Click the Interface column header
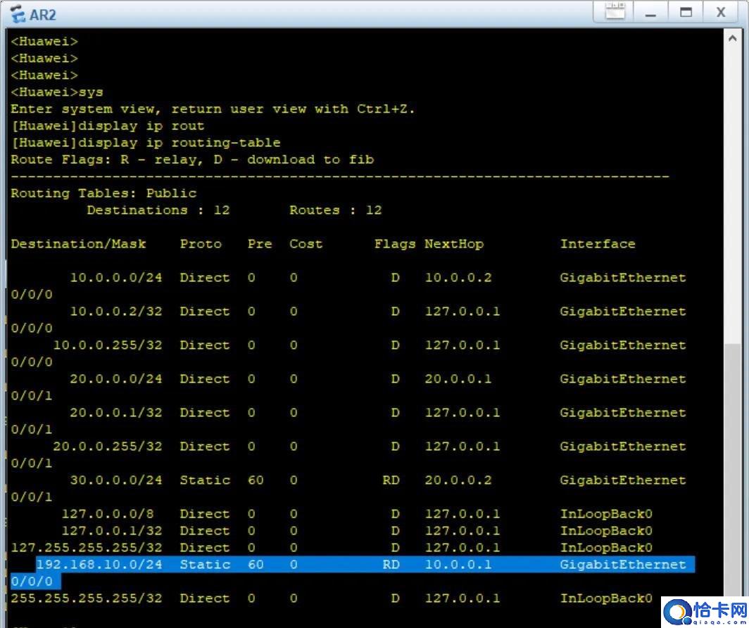Screen dimensions: 749x628 coord(598,244)
